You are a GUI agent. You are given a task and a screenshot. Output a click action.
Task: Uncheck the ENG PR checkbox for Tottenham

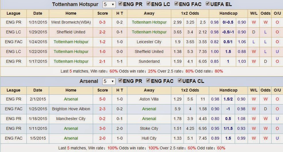120,4
